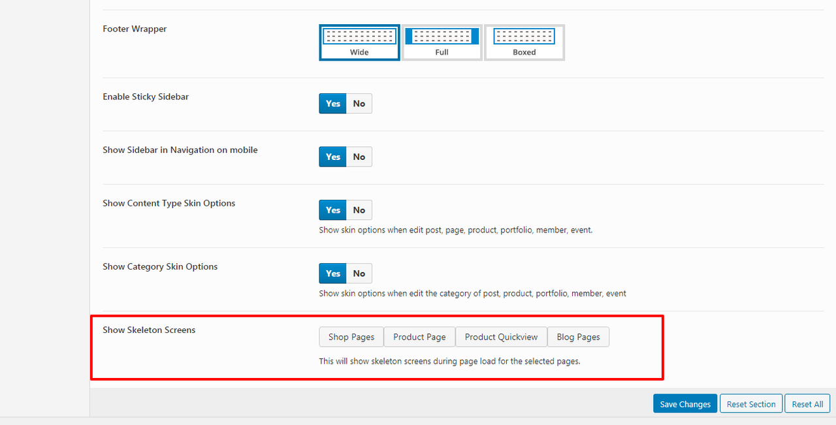The height and width of the screenshot is (425, 836).
Task: Enable Sidebar in Navigation on mobile
Action: click(x=333, y=157)
